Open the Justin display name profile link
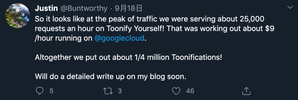 coord(46,8)
